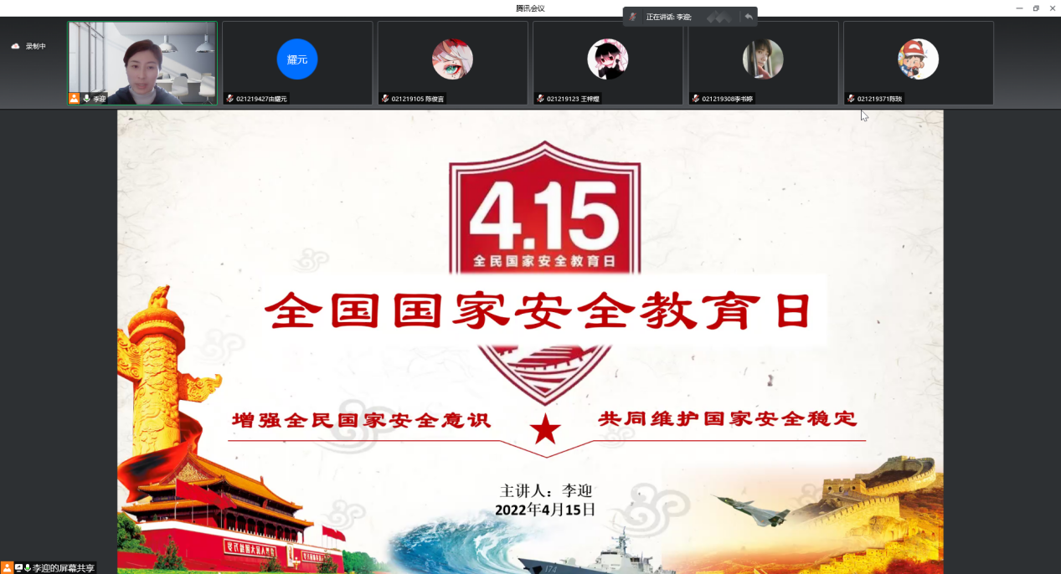Select 李书婷's avatar
Image resolution: width=1061 pixels, height=574 pixels.
[763, 59]
